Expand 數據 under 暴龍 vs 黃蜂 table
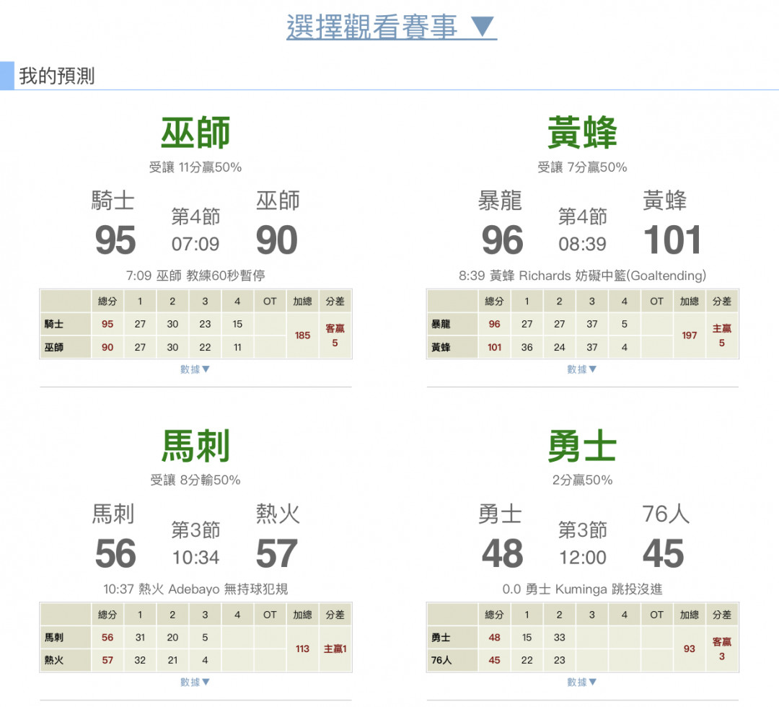This screenshot has width=779, height=707. pos(582,369)
